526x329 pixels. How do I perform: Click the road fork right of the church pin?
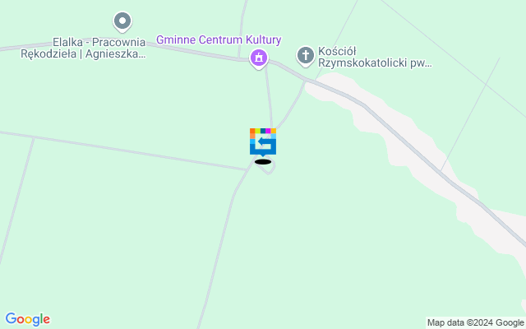pos(306,80)
